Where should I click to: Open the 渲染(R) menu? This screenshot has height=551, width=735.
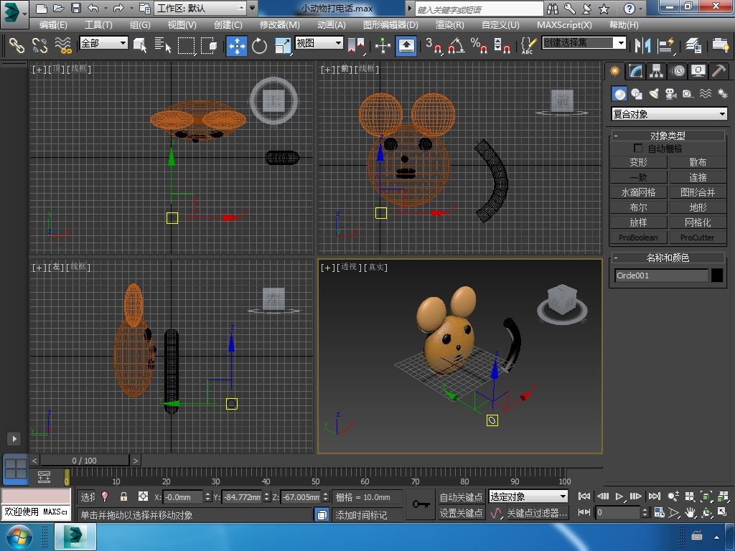point(449,24)
